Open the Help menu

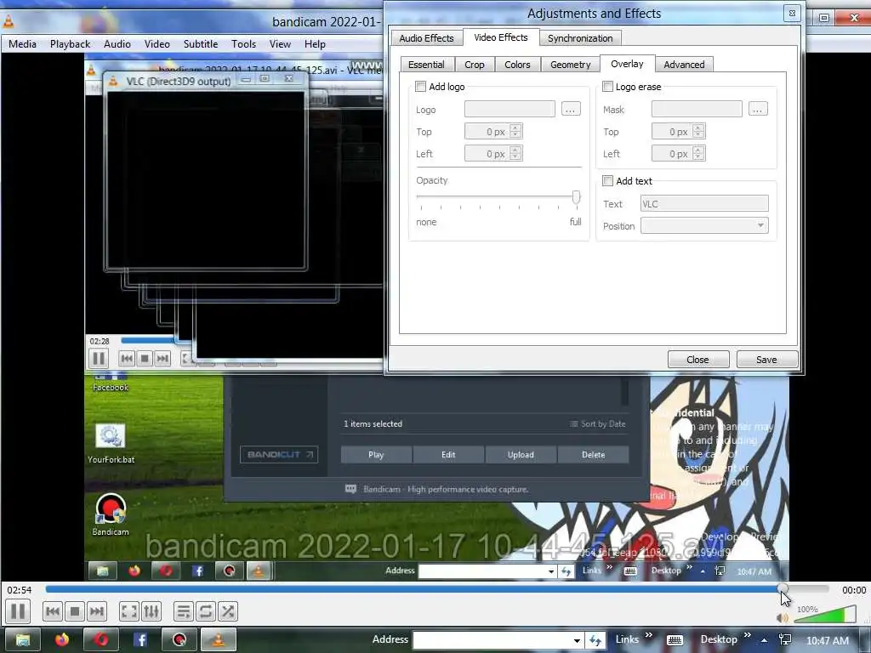[x=315, y=44]
